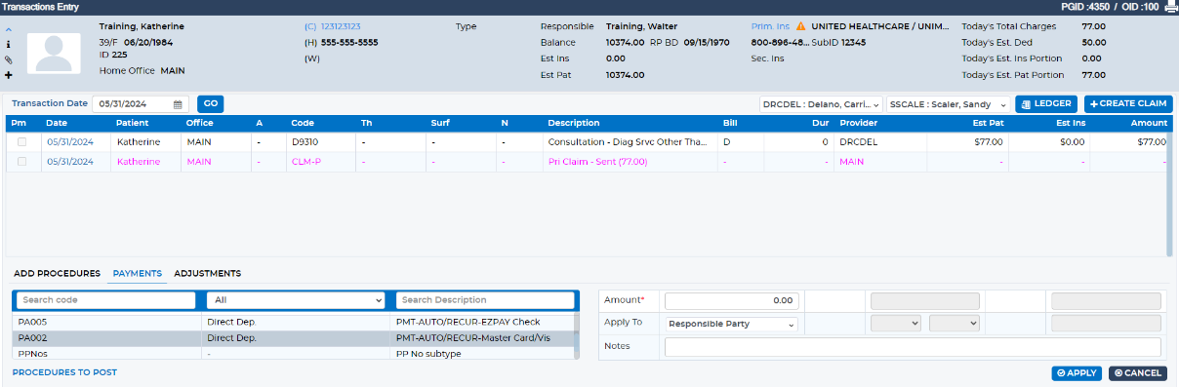Switch to the Adjustments tab
The width and height of the screenshot is (1179, 387).
pyautogui.click(x=207, y=273)
